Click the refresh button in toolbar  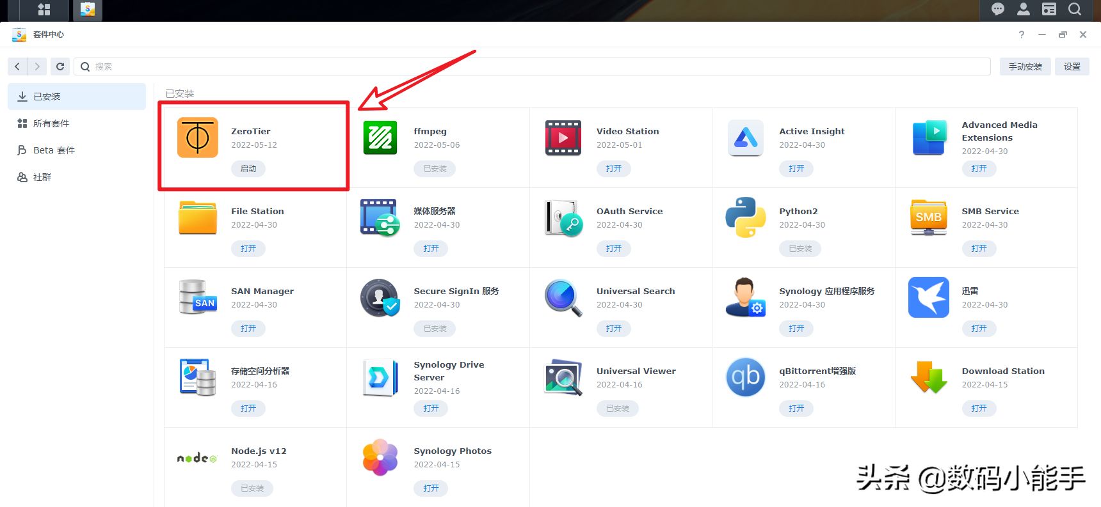pyautogui.click(x=60, y=66)
